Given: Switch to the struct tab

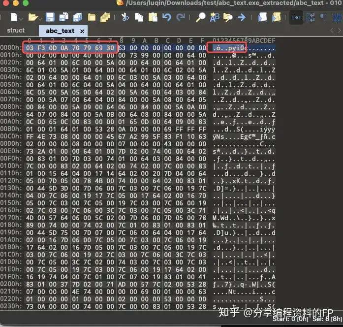Looking at the screenshot, I should pos(16,31).
